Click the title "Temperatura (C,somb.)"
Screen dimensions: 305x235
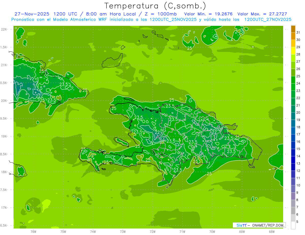click(x=155, y=6)
